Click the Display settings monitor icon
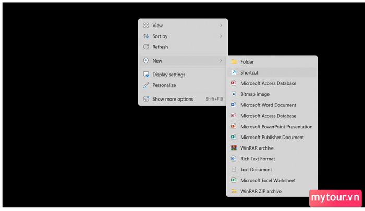 [146, 75]
